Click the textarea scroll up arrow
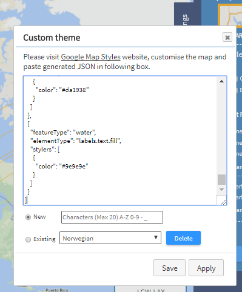The height and width of the screenshot is (292, 242). pos(221,81)
